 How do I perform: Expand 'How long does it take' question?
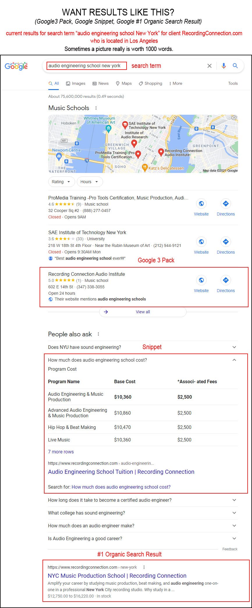pos(143,500)
